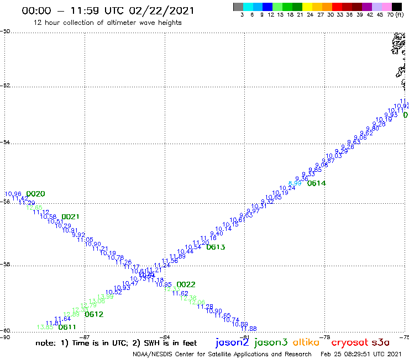The height and width of the screenshot is (359, 409).
Task: Click the 13.06 wave height value
Action: [x=97, y=301]
